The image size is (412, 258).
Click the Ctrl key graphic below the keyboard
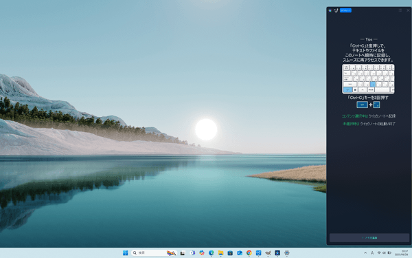tap(362, 105)
